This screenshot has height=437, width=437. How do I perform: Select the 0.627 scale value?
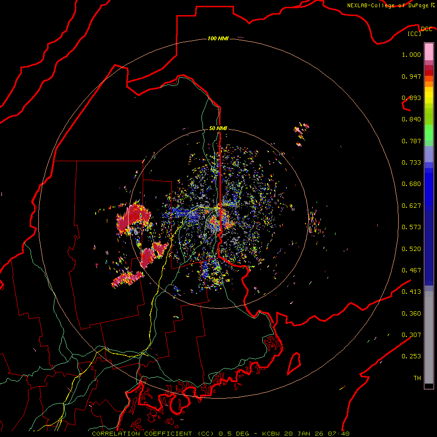click(411, 206)
